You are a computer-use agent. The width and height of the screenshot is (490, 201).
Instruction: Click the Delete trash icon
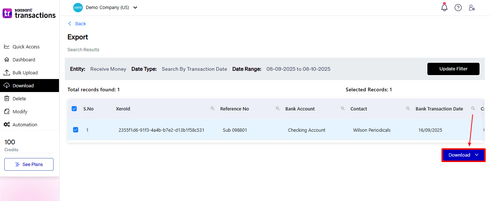click(x=7, y=99)
